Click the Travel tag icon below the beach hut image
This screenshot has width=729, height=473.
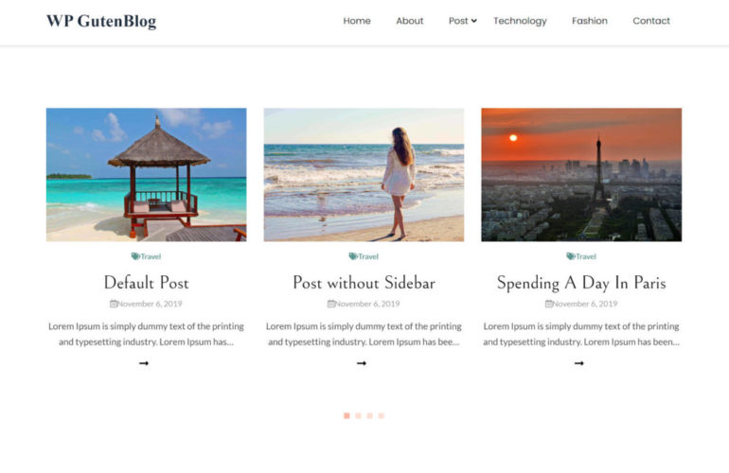point(135,256)
